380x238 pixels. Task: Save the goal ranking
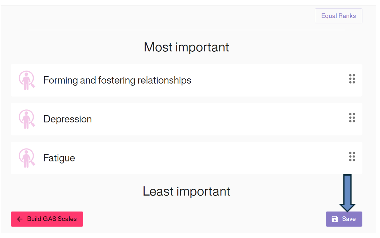point(344,219)
